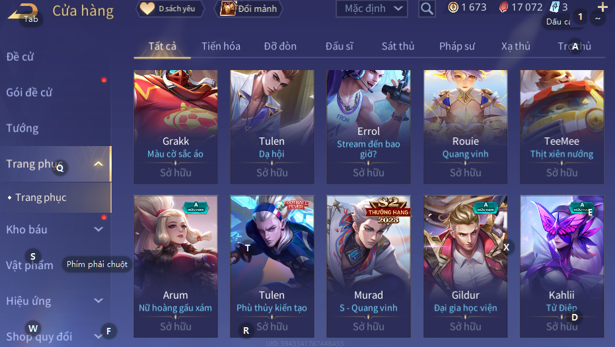This screenshot has width=615, height=347.
Task: Select the Pháp sư filter tab
Action: tap(457, 46)
